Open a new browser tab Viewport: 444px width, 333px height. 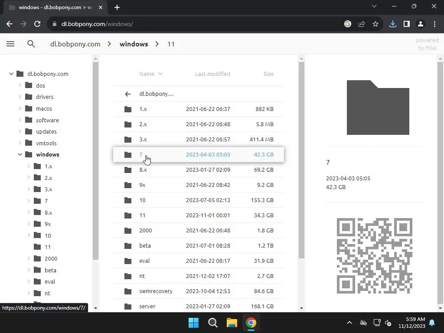(117, 7)
